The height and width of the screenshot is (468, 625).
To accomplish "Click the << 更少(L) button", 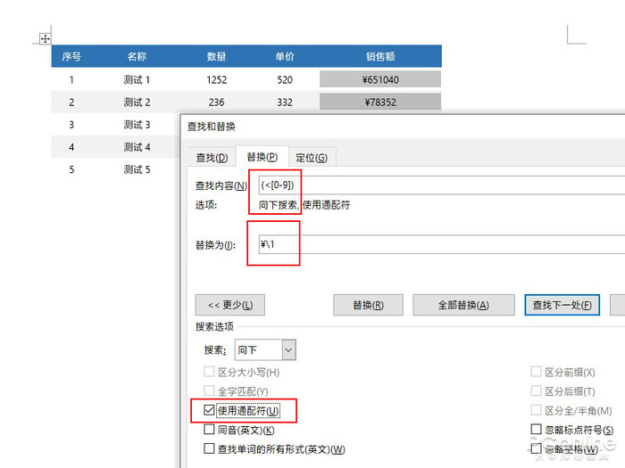I will (x=230, y=305).
